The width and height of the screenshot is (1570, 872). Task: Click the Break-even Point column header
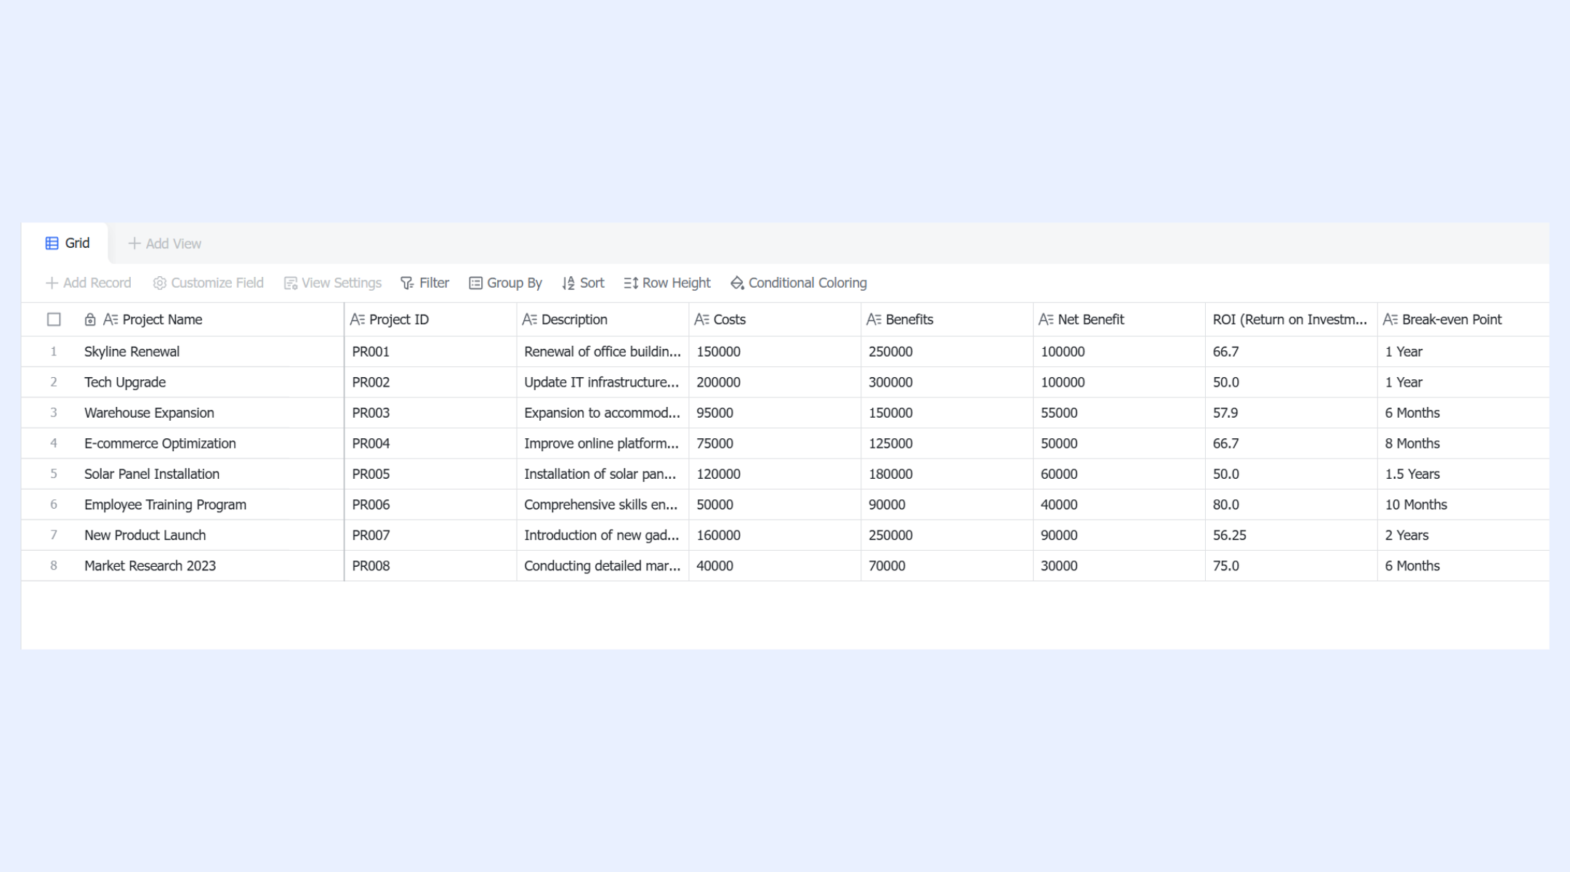1464,320
